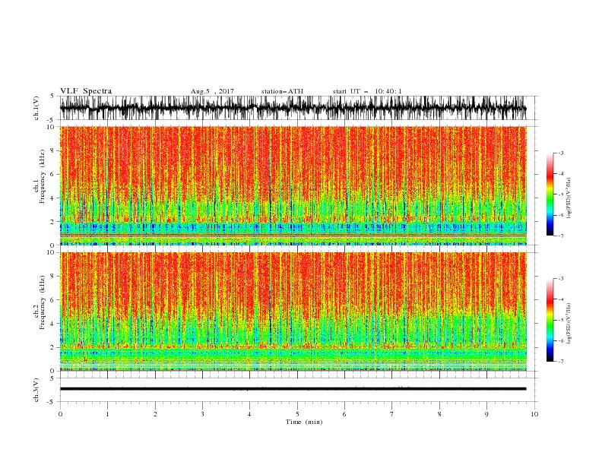The height and width of the screenshot is (465, 602).
Task: Click ch.1 frequency tick label "8"
Action: coord(53,150)
